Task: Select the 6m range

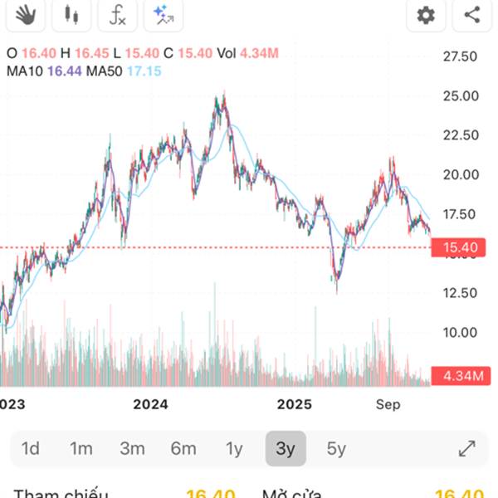Action: click(x=183, y=449)
